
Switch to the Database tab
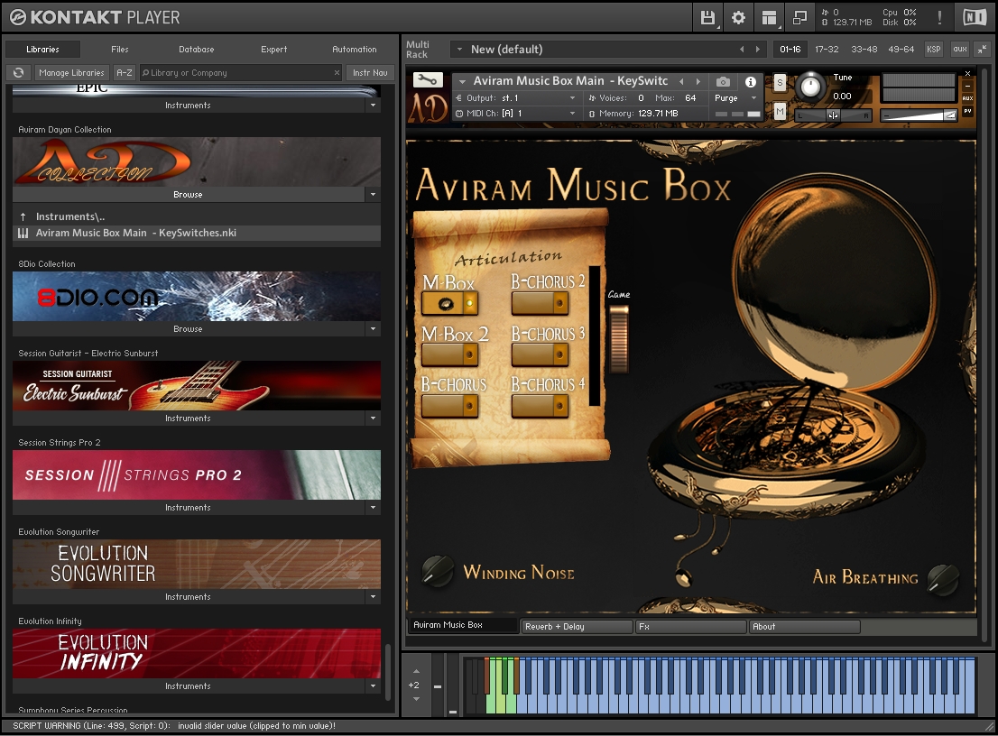tap(196, 49)
